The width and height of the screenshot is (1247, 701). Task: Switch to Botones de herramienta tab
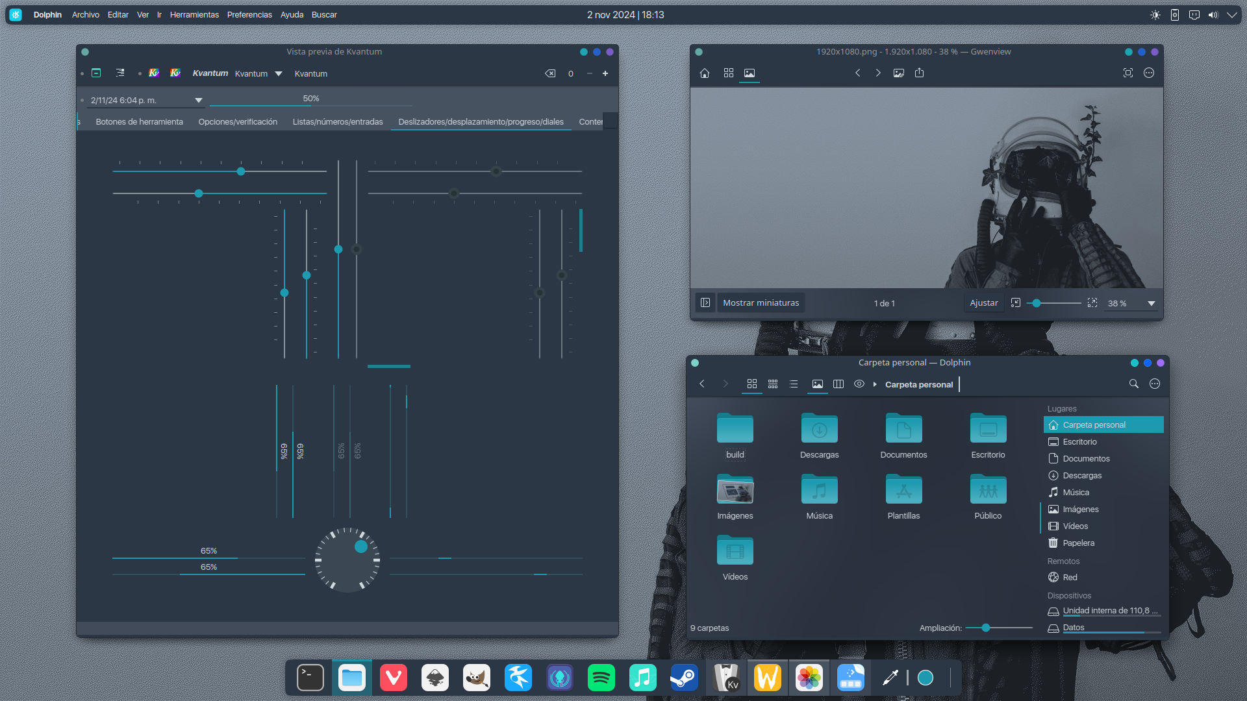(x=139, y=122)
